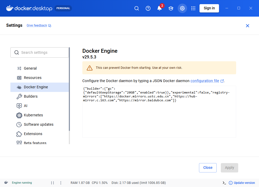Click the Apply button

pyautogui.click(x=229, y=168)
